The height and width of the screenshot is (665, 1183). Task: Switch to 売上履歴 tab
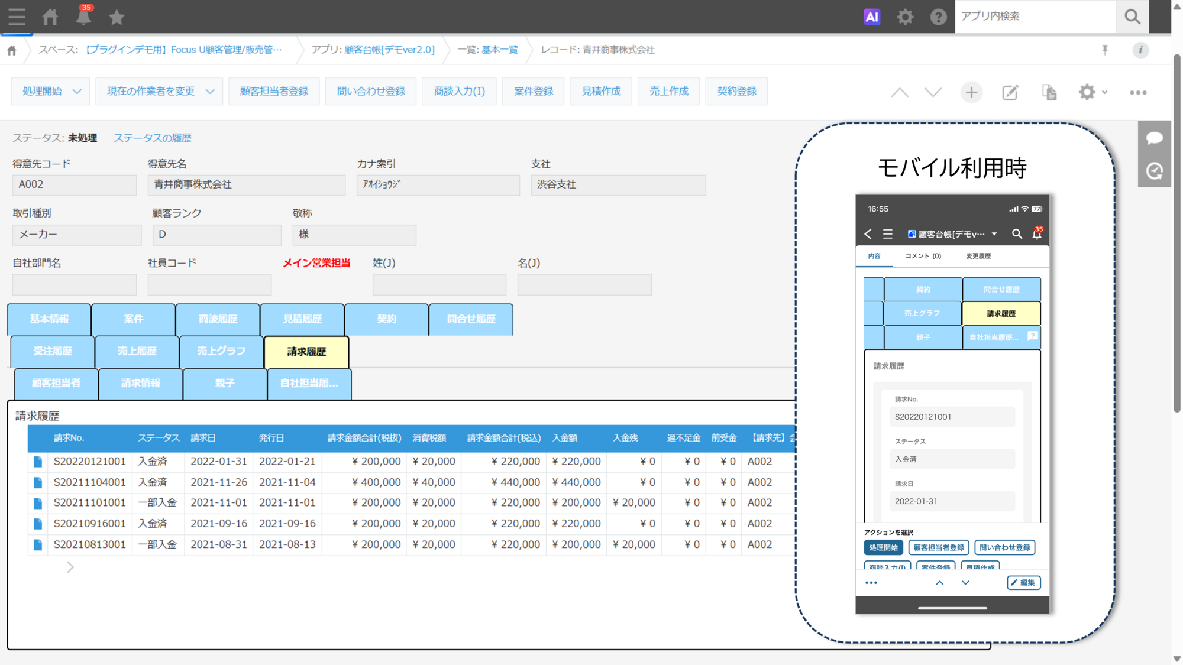[137, 351]
